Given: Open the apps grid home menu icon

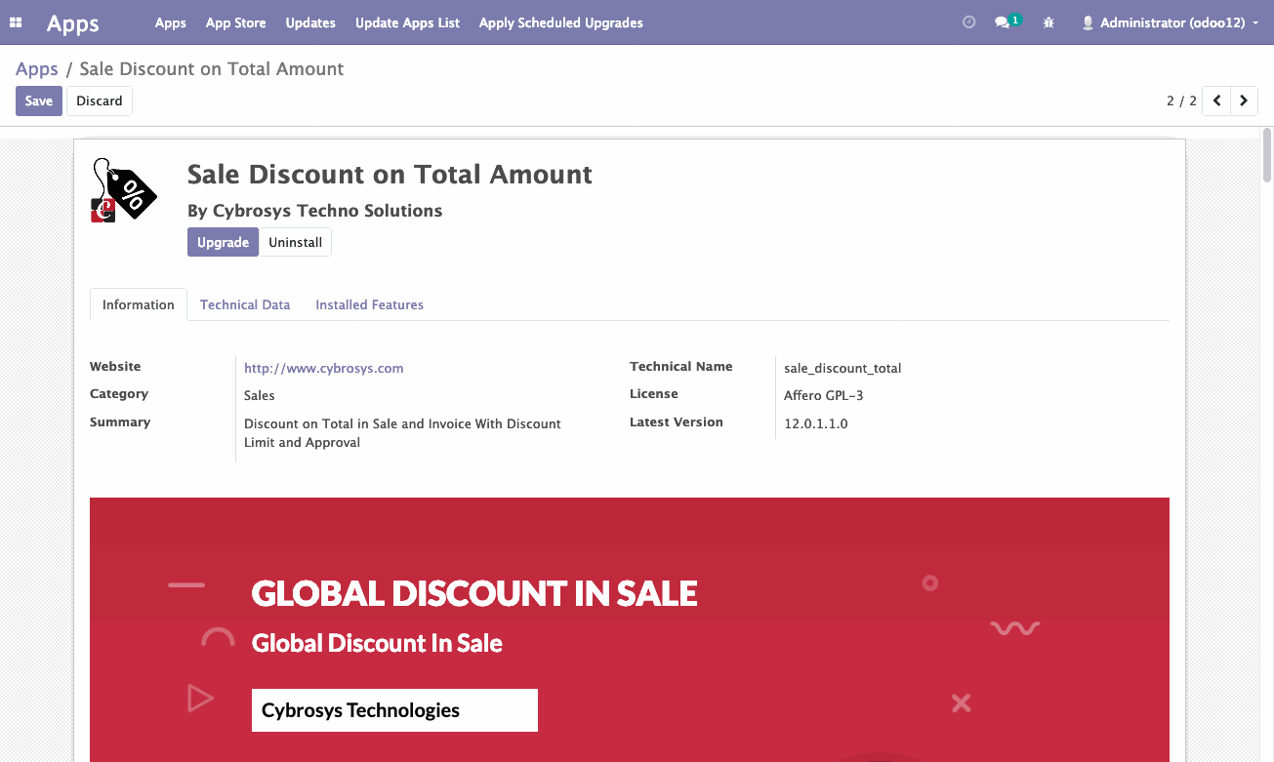Looking at the screenshot, I should pos(16,22).
